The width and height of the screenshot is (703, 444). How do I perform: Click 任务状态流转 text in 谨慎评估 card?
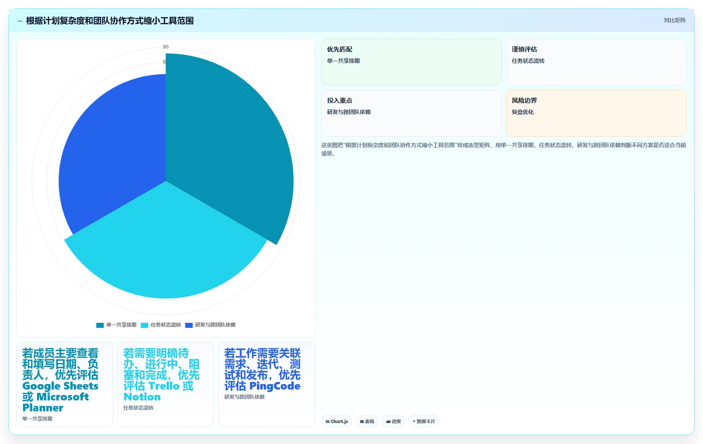[528, 61]
